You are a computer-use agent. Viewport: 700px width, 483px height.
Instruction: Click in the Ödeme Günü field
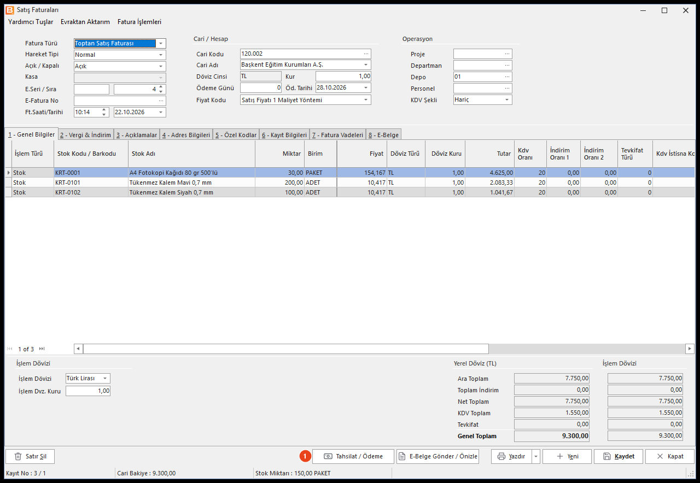tap(261, 87)
